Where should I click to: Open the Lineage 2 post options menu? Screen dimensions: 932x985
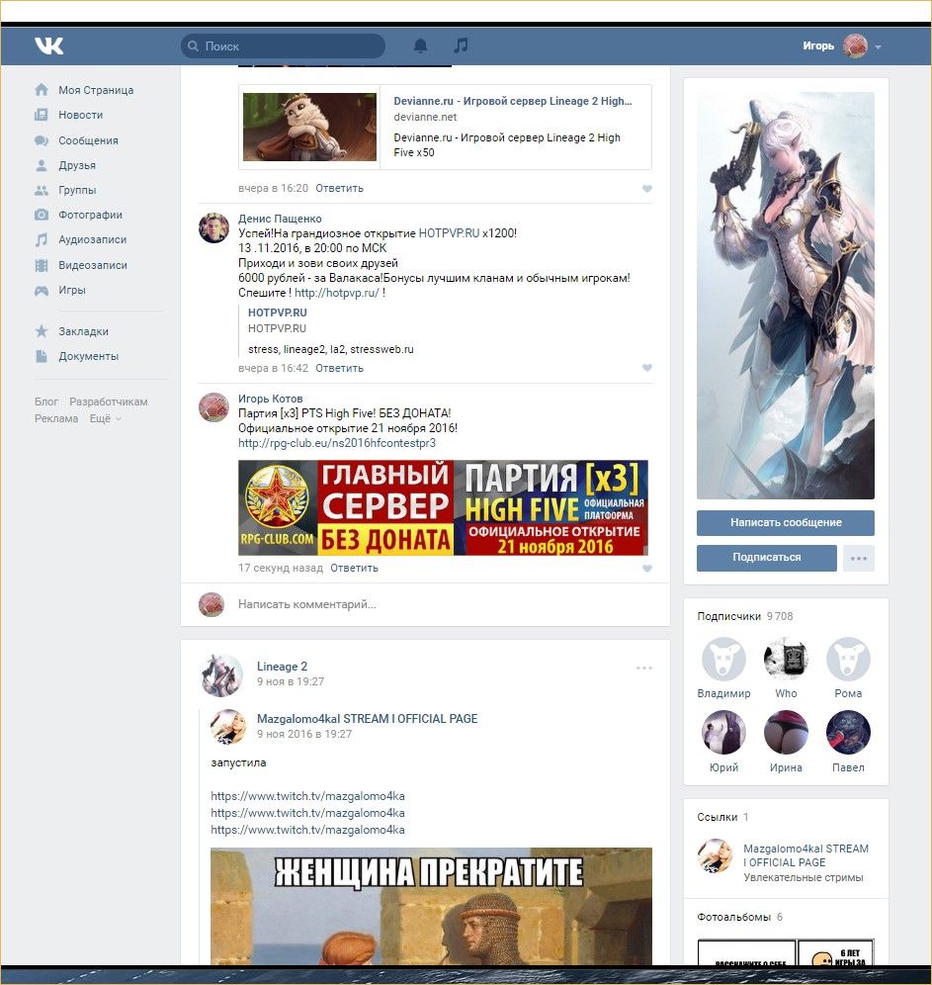[x=644, y=668]
